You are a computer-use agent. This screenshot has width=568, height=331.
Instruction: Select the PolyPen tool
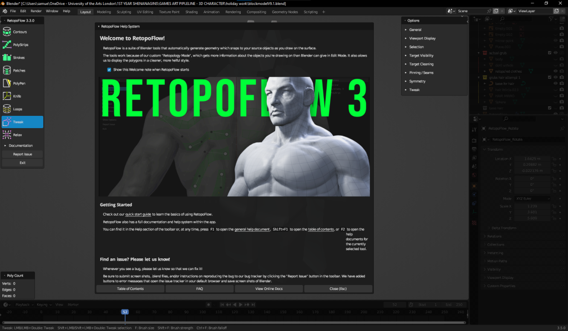(x=22, y=83)
